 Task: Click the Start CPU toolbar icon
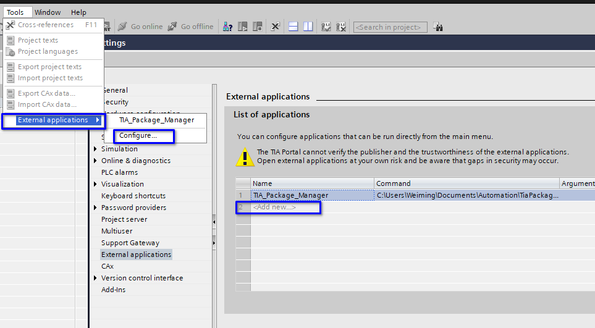242,27
